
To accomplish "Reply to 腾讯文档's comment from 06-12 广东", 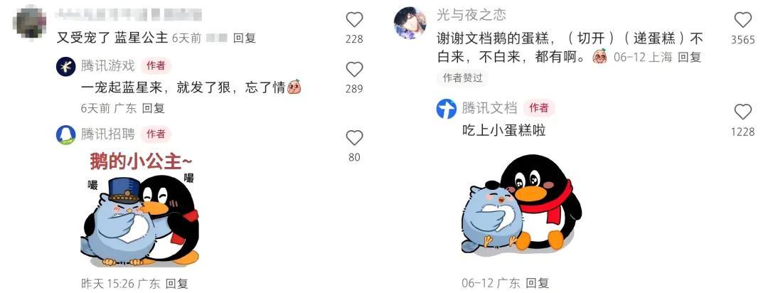I will [x=538, y=283].
